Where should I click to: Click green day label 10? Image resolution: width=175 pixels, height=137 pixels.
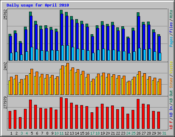(x=56, y=133)
